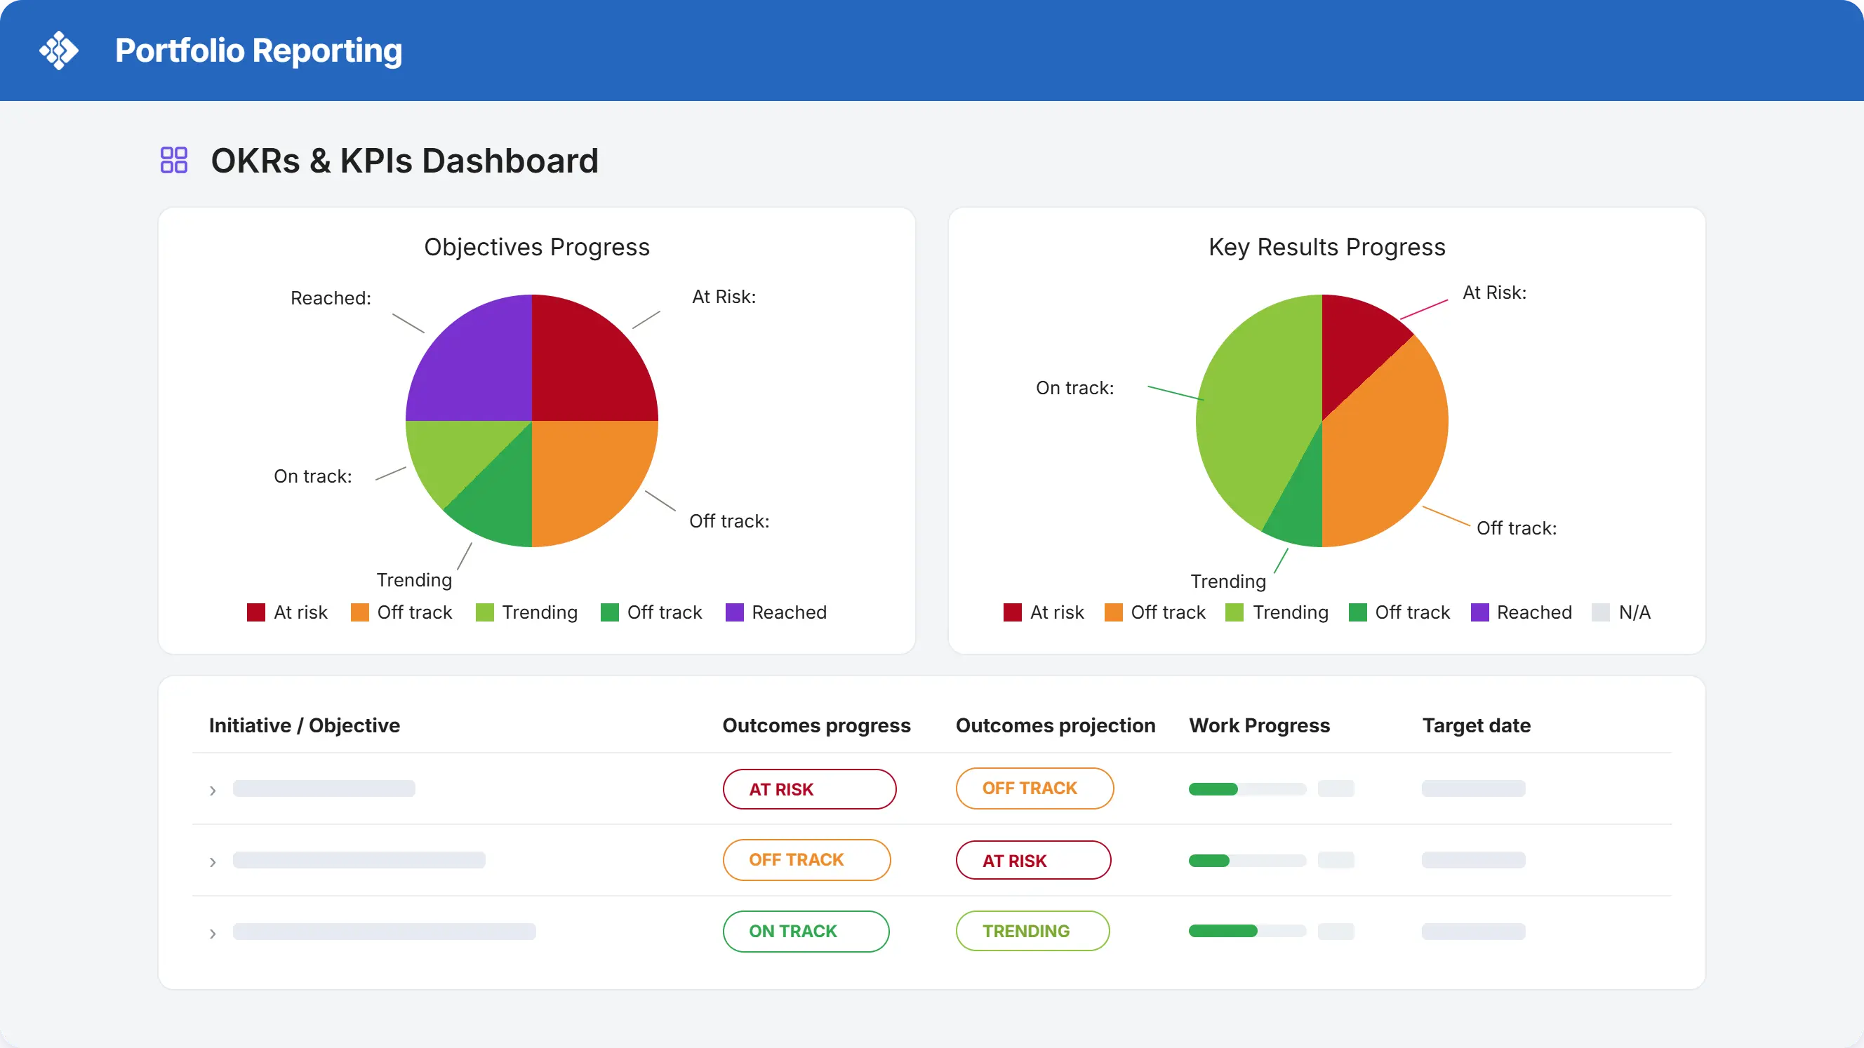Click the Portfolio Reporting logo icon

point(59,51)
